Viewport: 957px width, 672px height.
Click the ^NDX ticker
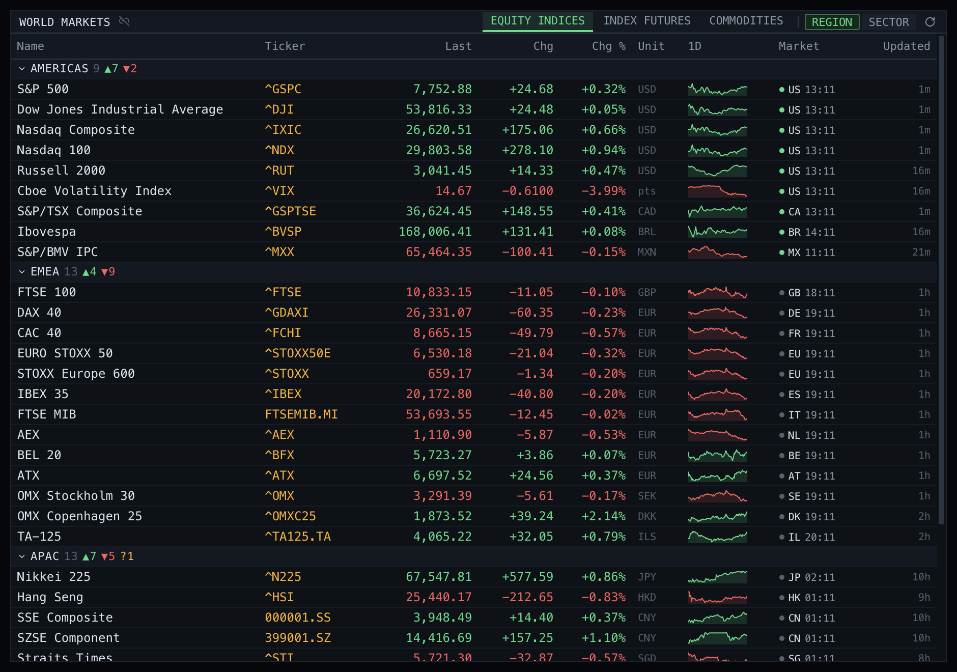tap(279, 151)
